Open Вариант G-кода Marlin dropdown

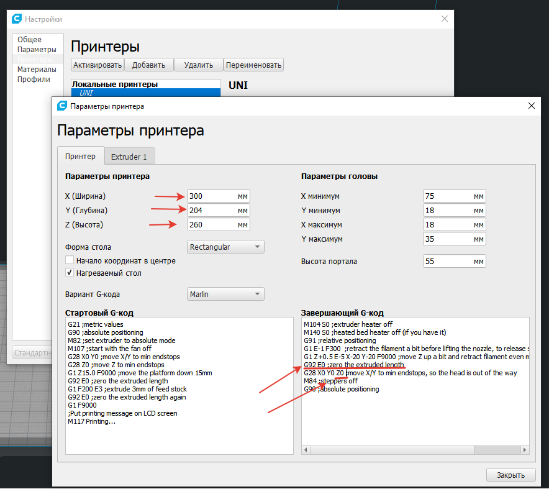(225, 294)
